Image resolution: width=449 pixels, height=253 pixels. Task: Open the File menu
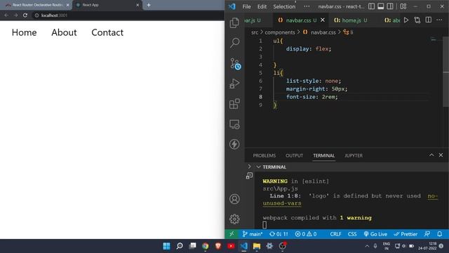(246, 6)
